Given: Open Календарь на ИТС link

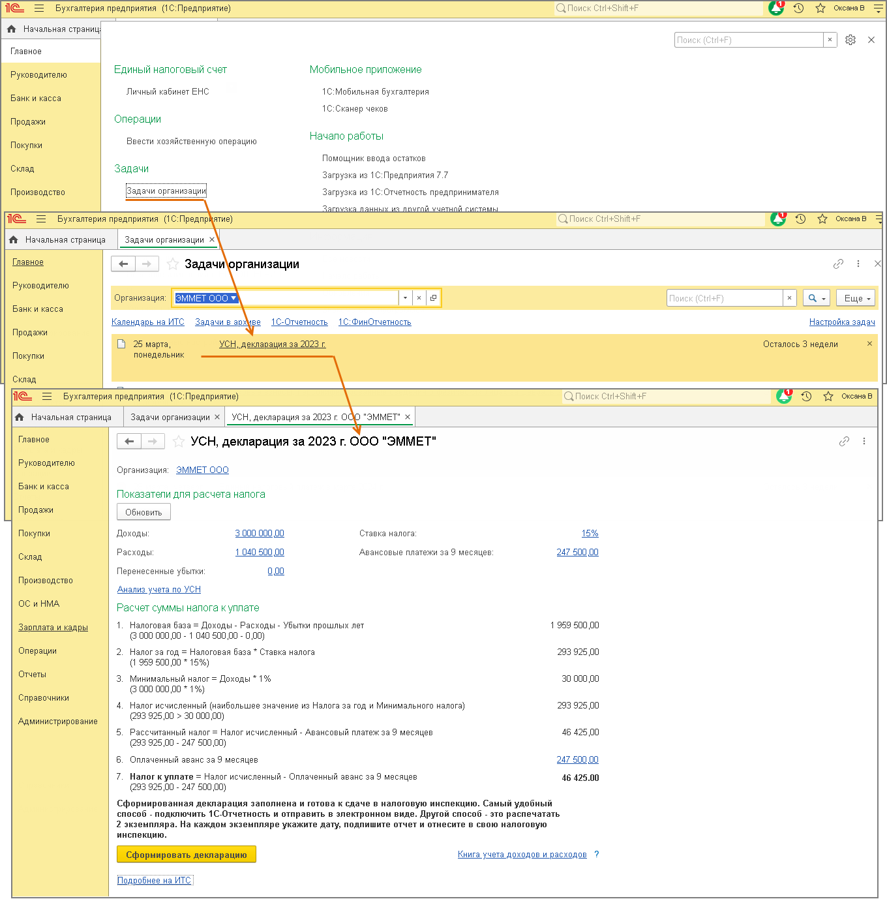Looking at the screenshot, I should click(148, 322).
